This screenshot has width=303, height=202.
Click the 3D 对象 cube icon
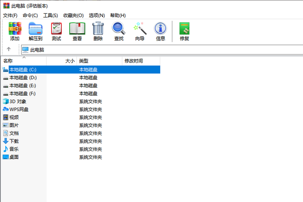pos(5,102)
